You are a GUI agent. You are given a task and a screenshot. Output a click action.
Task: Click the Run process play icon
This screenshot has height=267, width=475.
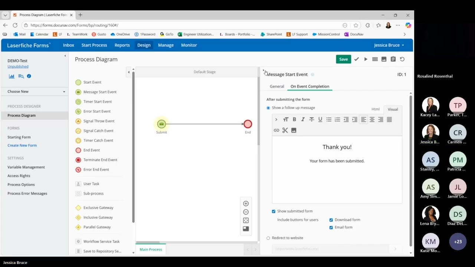366,59
